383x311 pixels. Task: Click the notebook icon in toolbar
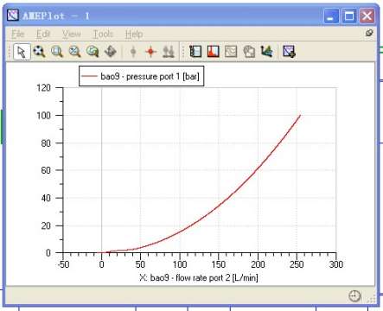pyautogui.click(x=195, y=52)
